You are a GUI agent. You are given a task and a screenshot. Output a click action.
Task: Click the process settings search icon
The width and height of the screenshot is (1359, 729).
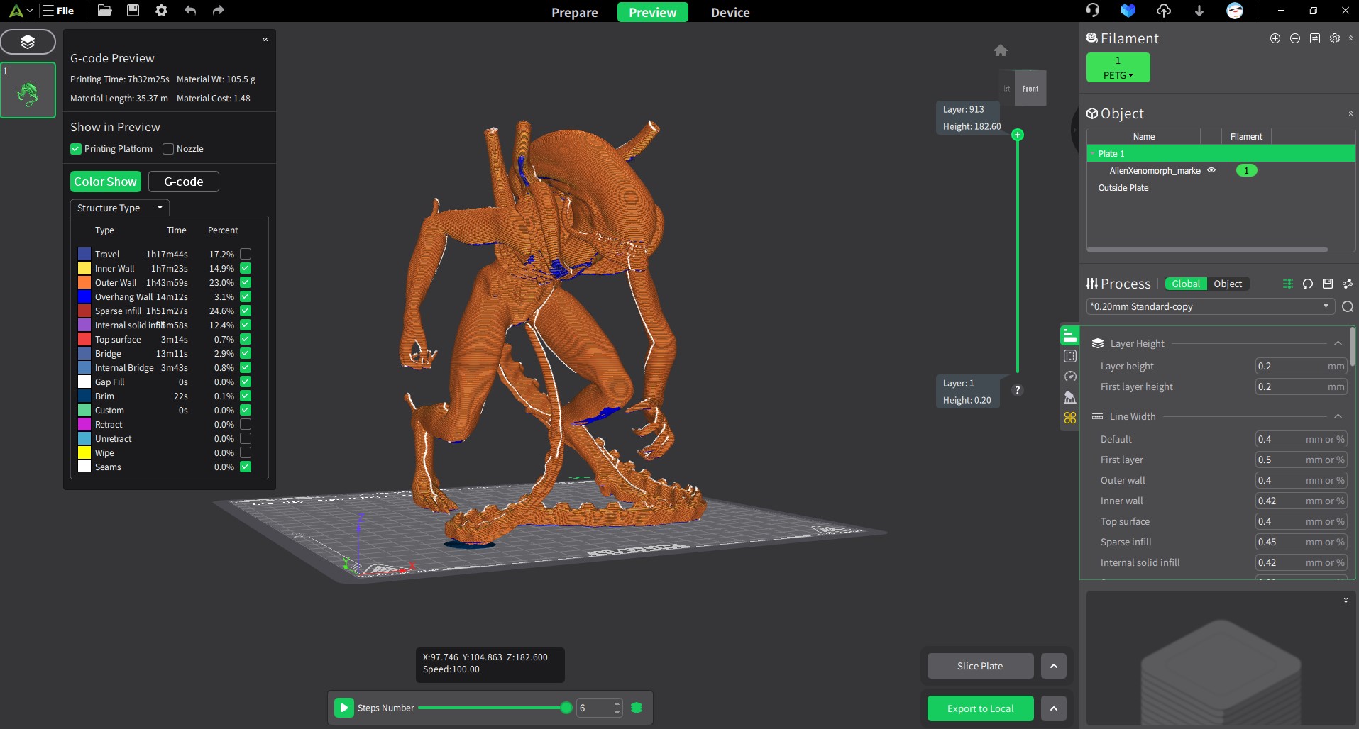pyautogui.click(x=1348, y=306)
